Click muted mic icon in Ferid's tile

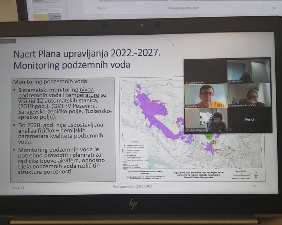230,130
